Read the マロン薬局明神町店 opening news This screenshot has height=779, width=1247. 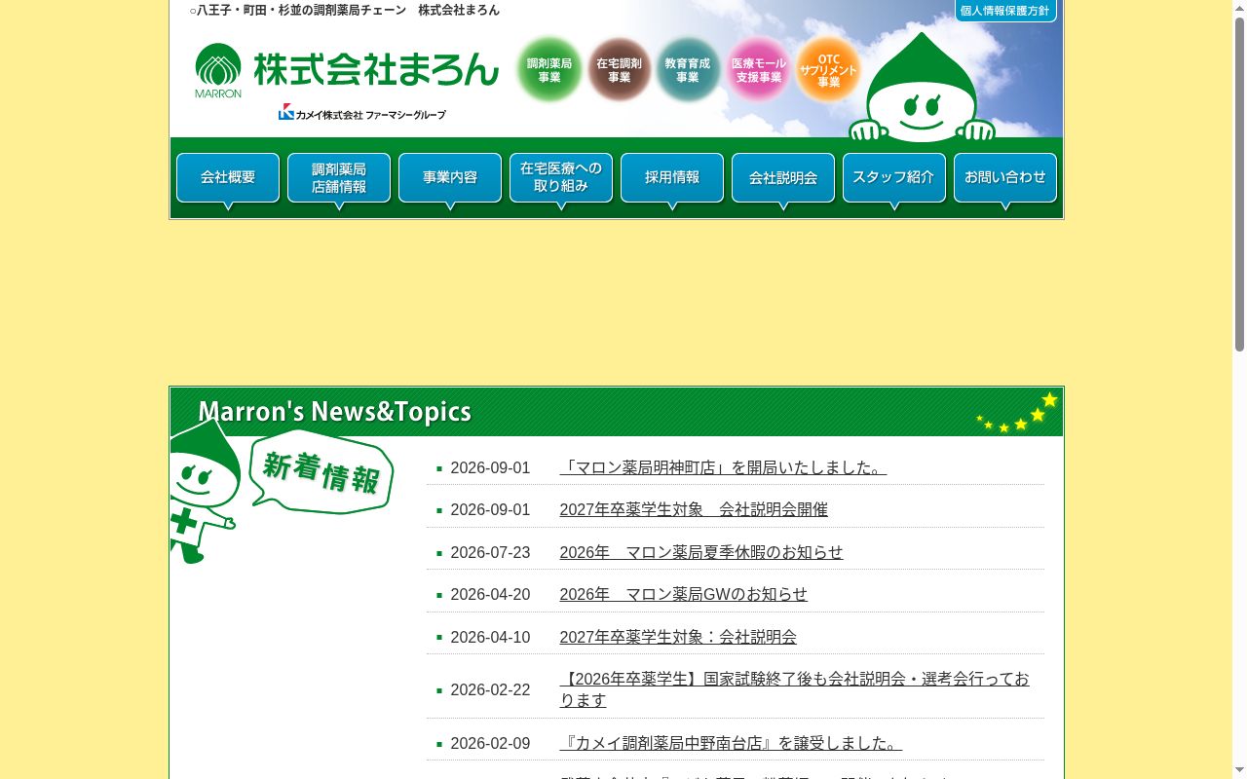(723, 467)
